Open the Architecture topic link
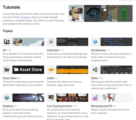Image resolution: width=136 pixels, height=120 pixels. coord(98,50)
